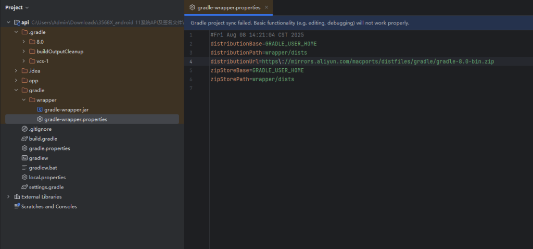533x249 pixels.
Task: Click zipStoreBase=GRADLE_USER_HOME line
Action: 257,70
